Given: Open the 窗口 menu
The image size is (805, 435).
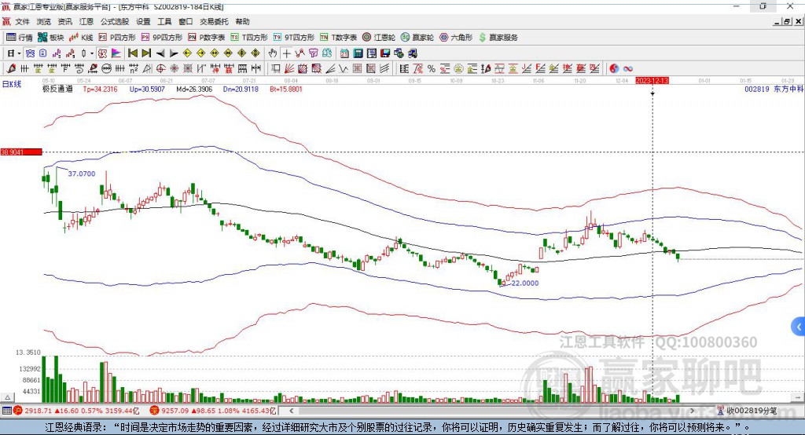Looking at the screenshot, I should [x=186, y=21].
